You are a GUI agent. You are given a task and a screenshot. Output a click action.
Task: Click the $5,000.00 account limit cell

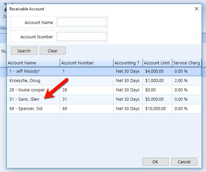[157, 99]
